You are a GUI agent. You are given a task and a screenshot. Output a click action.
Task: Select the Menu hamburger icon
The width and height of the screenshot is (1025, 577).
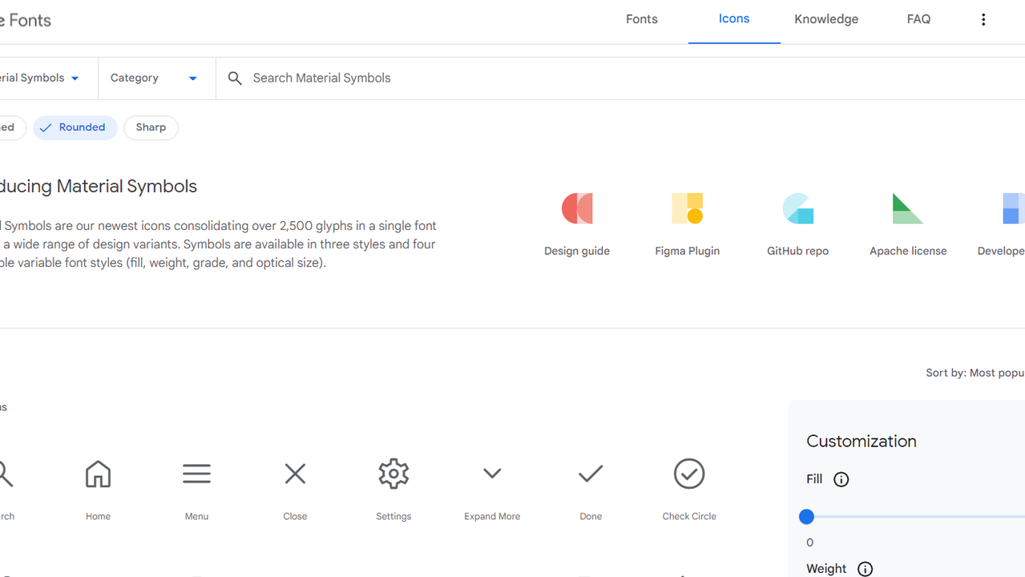[x=196, y=474]
